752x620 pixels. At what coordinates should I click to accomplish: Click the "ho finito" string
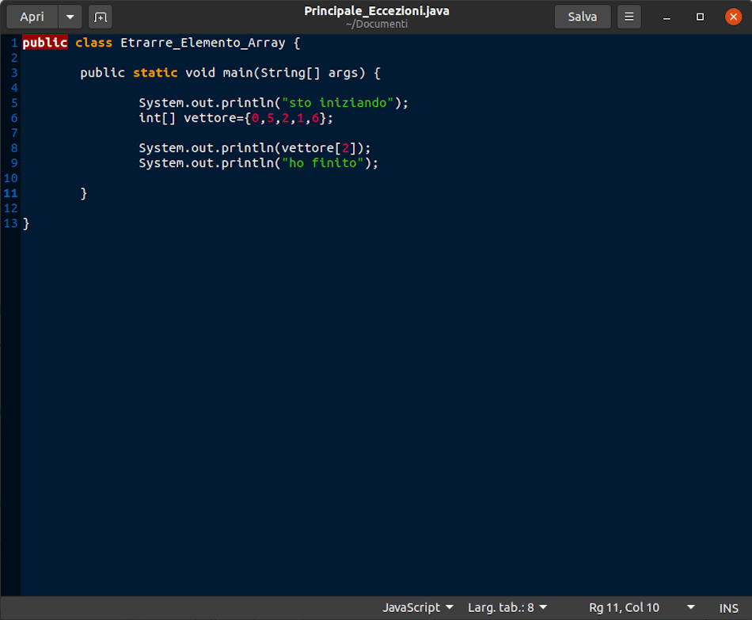(x=323, y=163)
